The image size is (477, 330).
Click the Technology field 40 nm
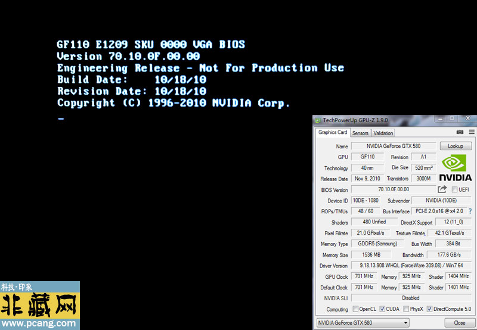coord(367,168)
